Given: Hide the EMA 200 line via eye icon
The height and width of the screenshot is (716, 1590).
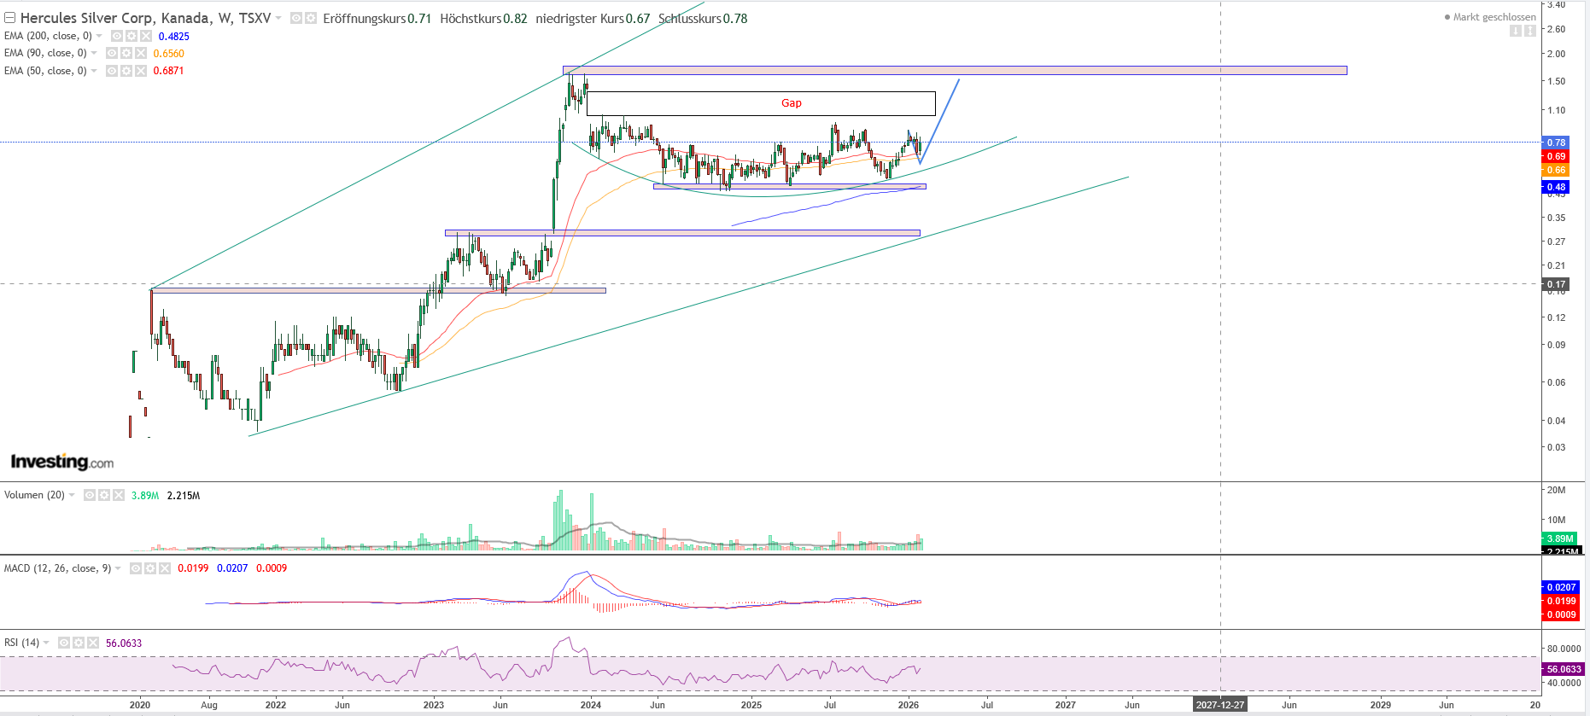Looking at the screenshot, I should pos(117,36).
